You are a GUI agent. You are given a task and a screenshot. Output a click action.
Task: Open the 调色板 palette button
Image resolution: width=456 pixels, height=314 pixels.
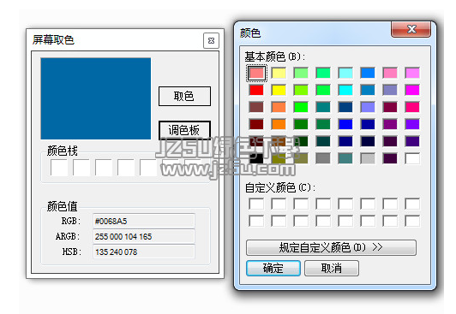[x=184, y=130]
